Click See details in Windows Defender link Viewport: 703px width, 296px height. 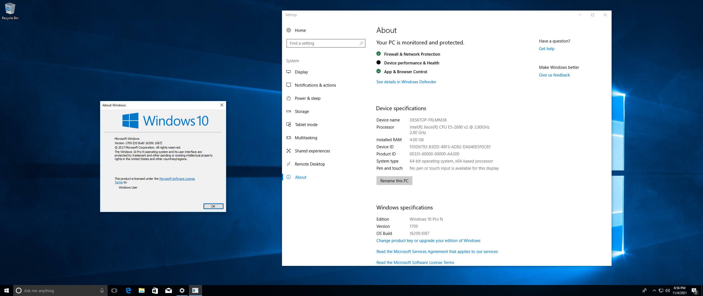point(406,82)
